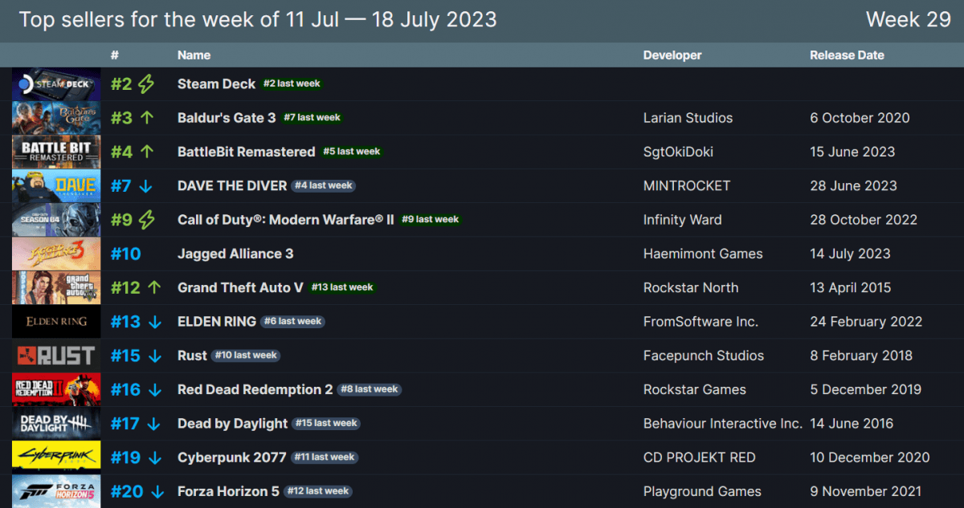The image size is (964, 508).
Task: Click the Week 29 label
Action: point(909,19)
